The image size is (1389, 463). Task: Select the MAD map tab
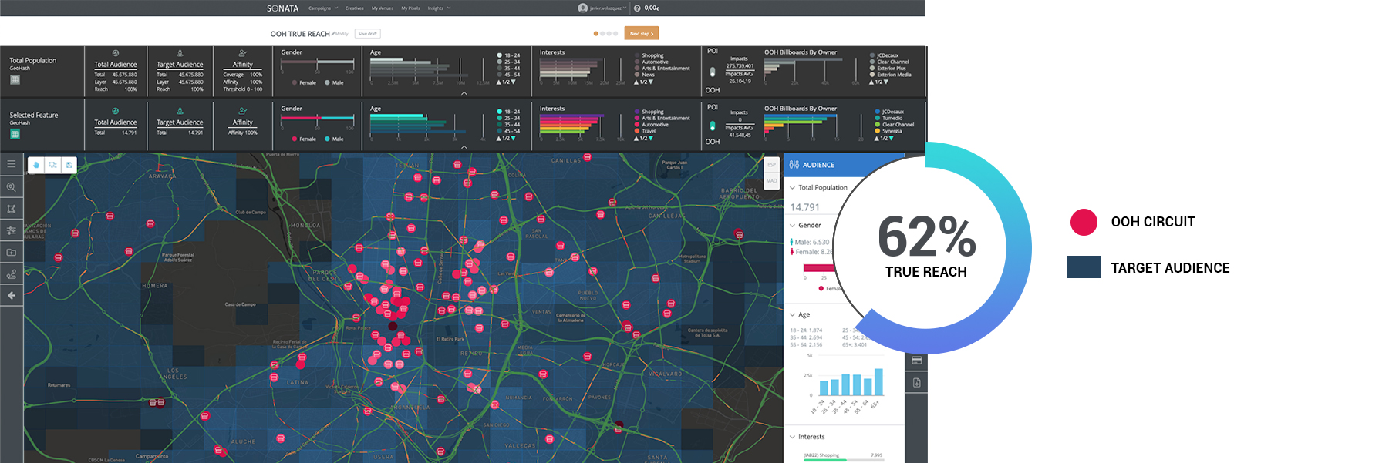tap(771, 180)
